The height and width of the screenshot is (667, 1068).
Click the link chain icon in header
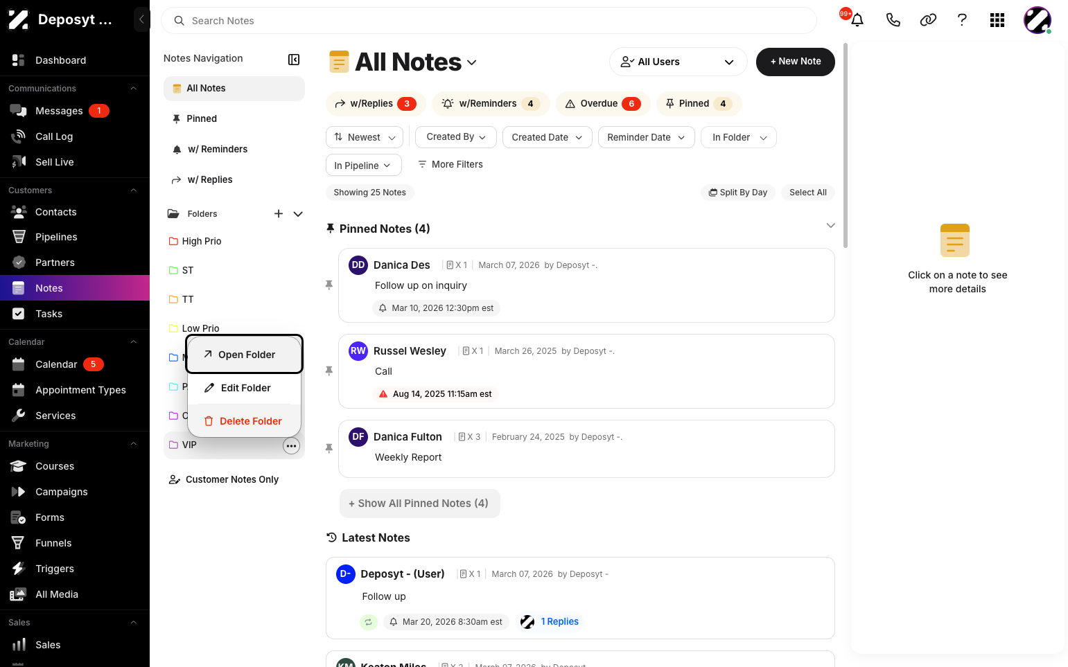click(928, 20)
